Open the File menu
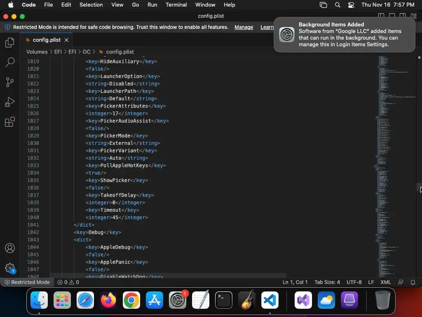The image size is (422, 317). coord(49,5)
